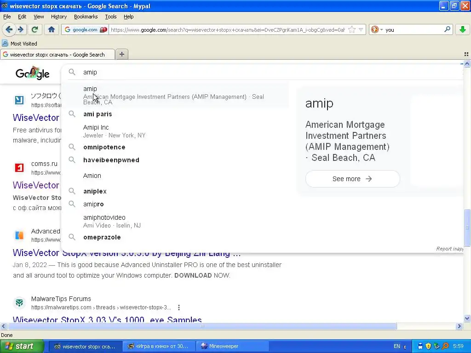
Task: Click the browser Forward arrow button
Action: click(21, 29)
